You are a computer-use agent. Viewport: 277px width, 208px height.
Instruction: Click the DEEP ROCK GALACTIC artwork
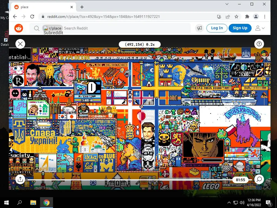[22, 168]
